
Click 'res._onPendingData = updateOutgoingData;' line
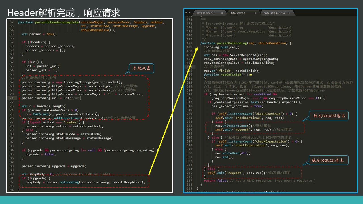click(x=241, y=59)
